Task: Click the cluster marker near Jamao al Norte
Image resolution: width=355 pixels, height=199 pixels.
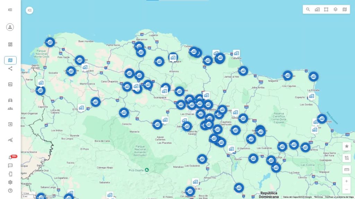Action: 243,71
